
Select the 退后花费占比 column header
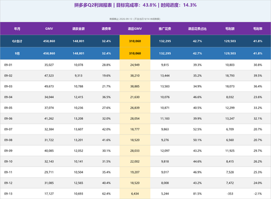(197, 29)
